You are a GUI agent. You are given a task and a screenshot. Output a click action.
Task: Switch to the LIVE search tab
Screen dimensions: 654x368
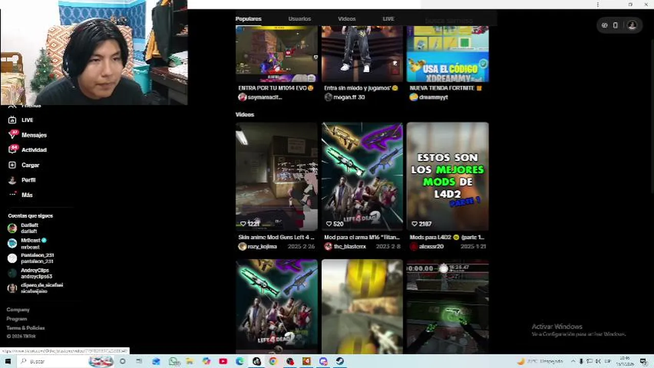[388, 19]
